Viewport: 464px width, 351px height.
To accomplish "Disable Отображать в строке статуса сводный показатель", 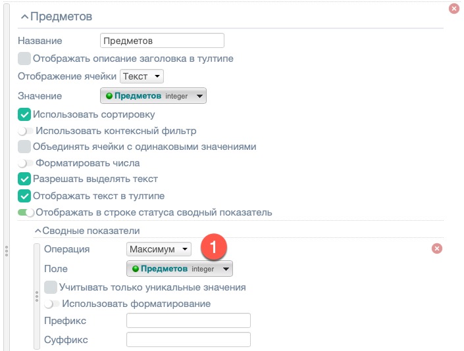I will [x=26, y=212].
